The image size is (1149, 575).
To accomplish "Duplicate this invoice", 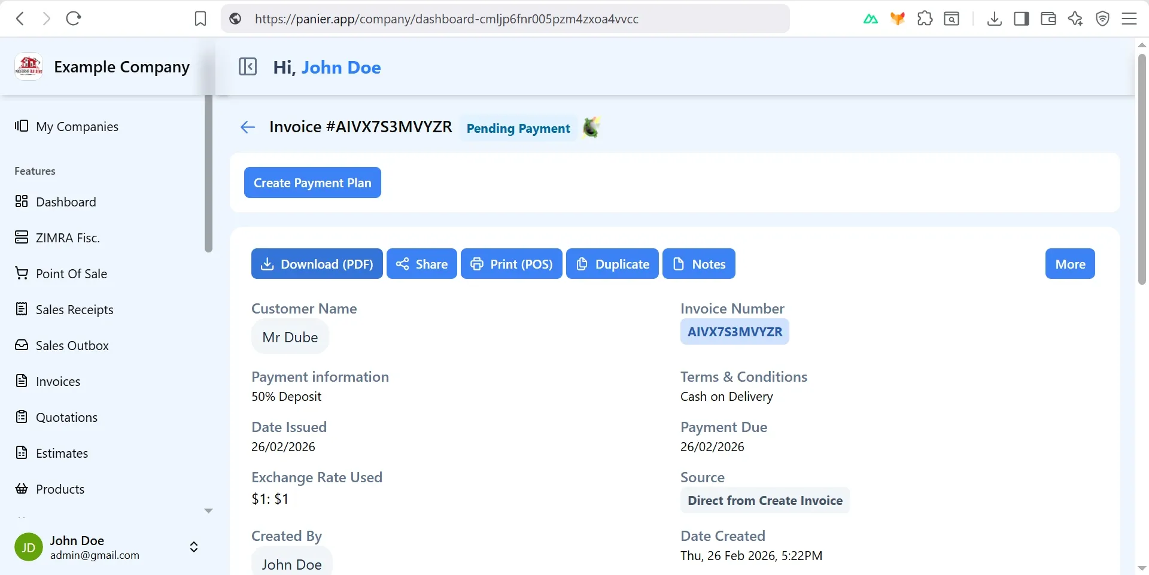I will coord(612,264).
